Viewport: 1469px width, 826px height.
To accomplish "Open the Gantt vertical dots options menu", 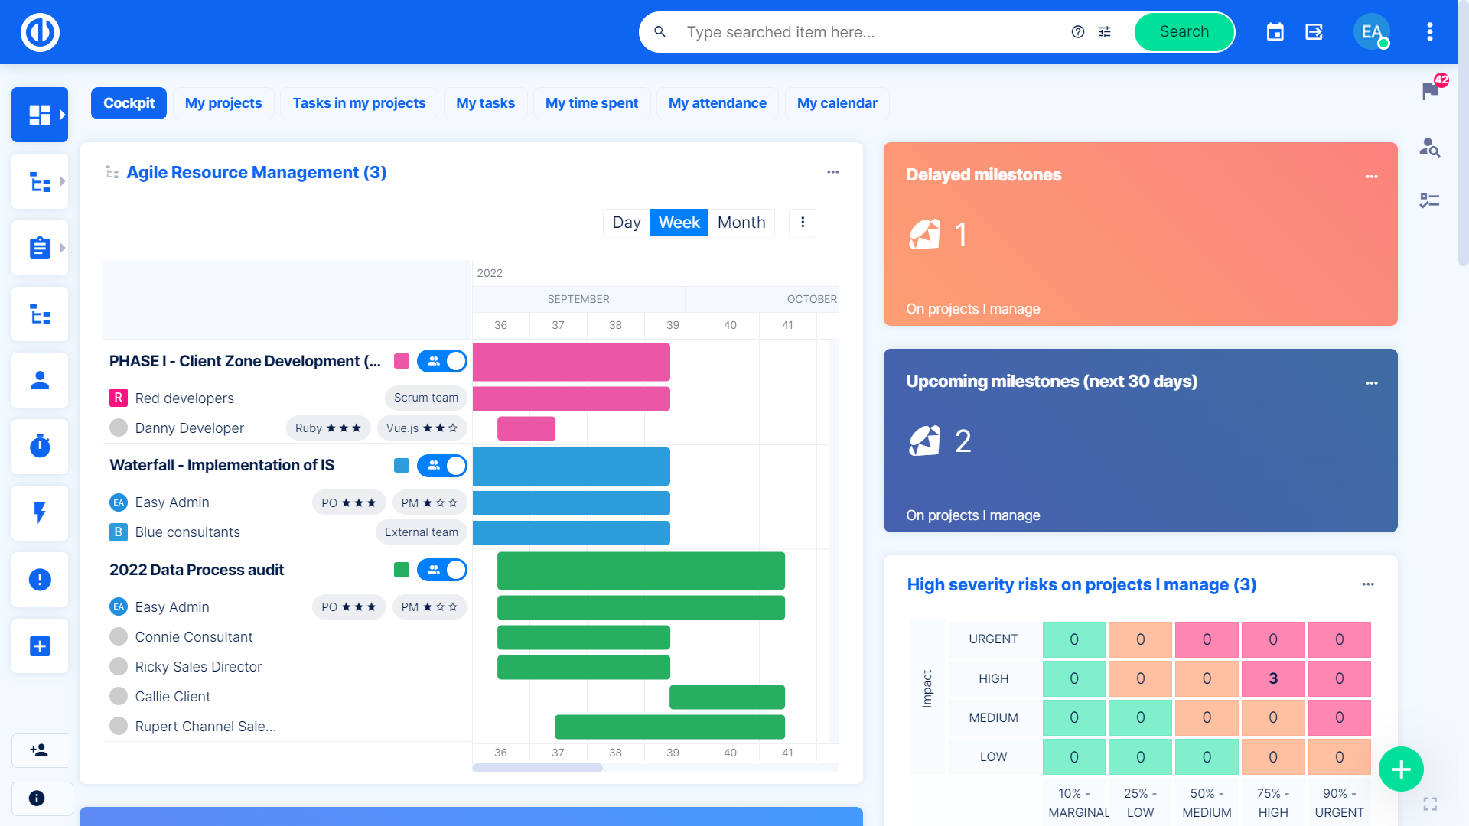I will pos(802,223).
